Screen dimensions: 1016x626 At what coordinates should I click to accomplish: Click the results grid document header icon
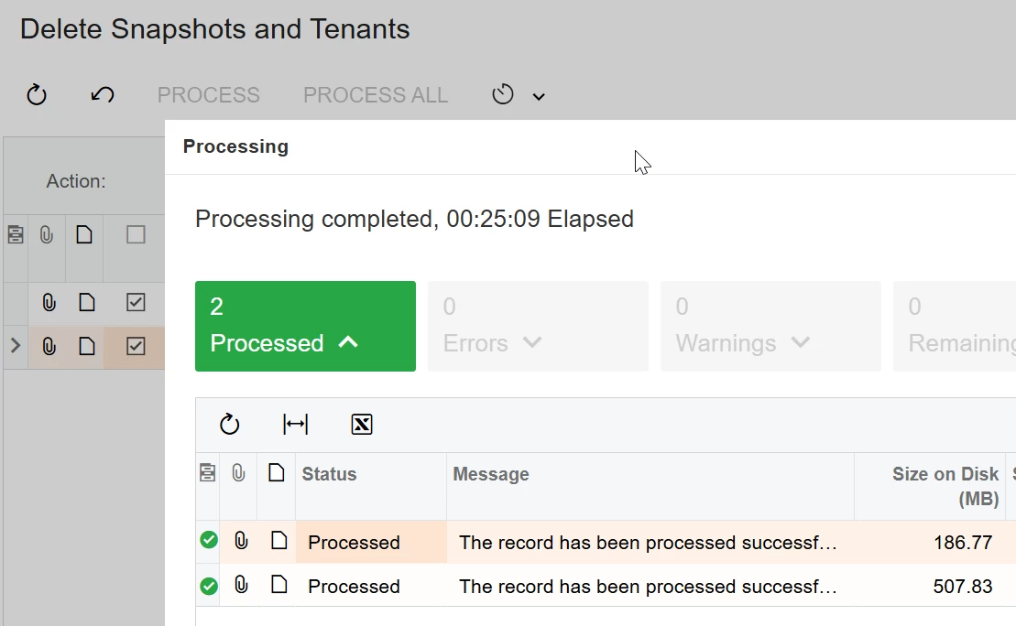[x=277, y=473]
